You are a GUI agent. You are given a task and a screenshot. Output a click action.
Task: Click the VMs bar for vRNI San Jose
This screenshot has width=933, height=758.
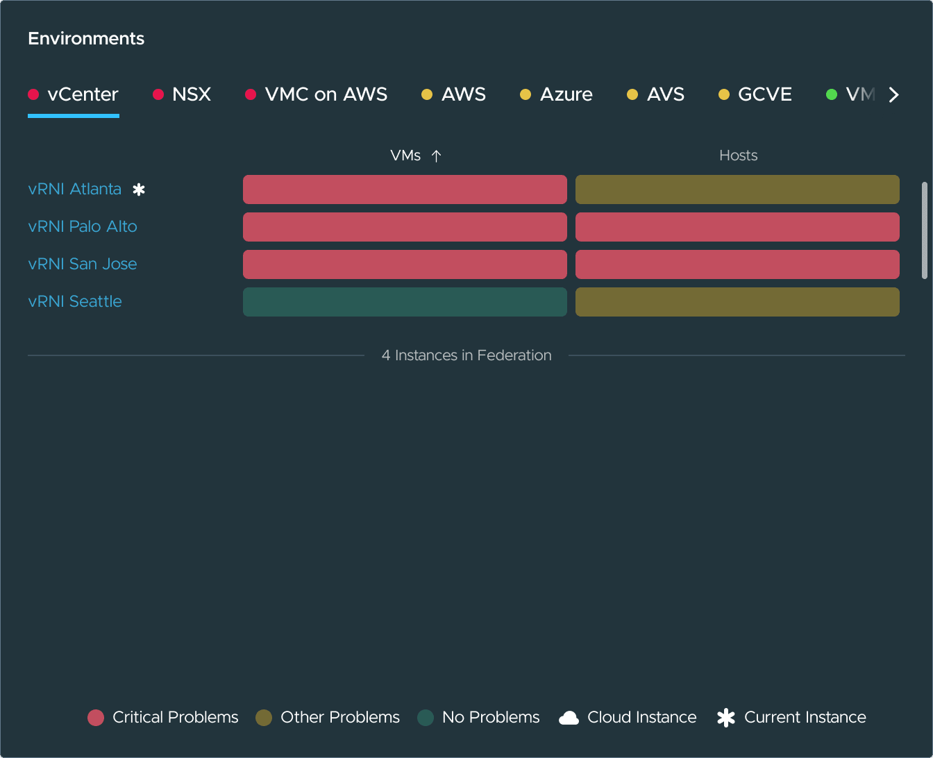click(x=405, y=264)
